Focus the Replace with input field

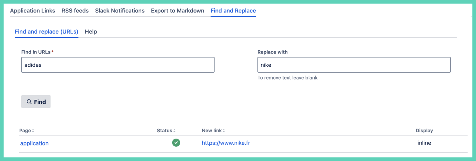(x=354, y=65)
